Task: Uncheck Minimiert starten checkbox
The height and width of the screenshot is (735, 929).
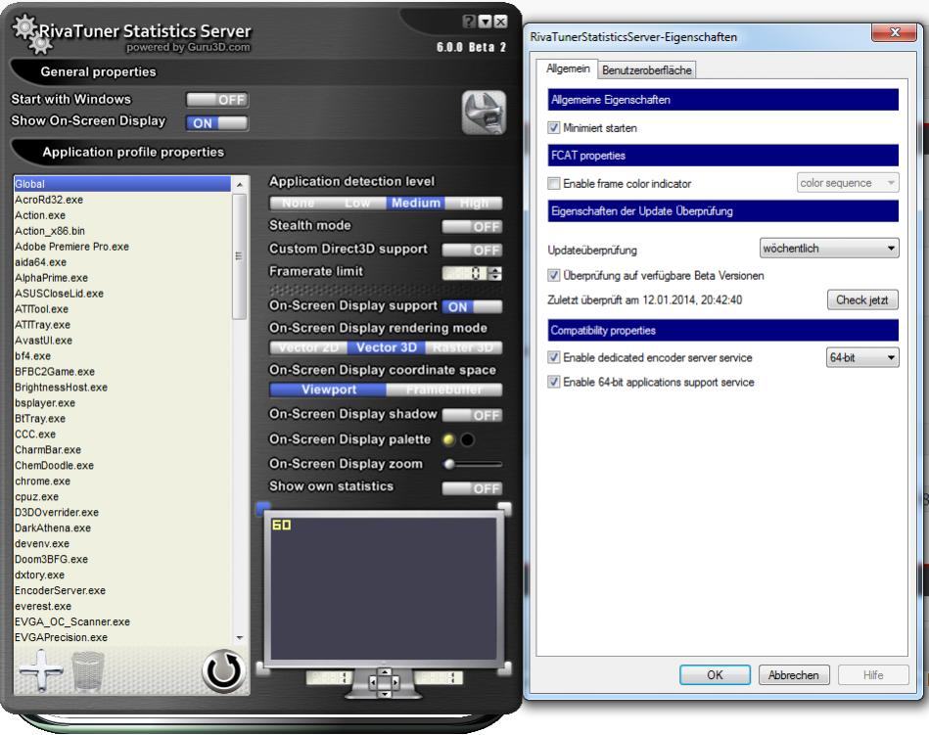Action: coord(554,128)
